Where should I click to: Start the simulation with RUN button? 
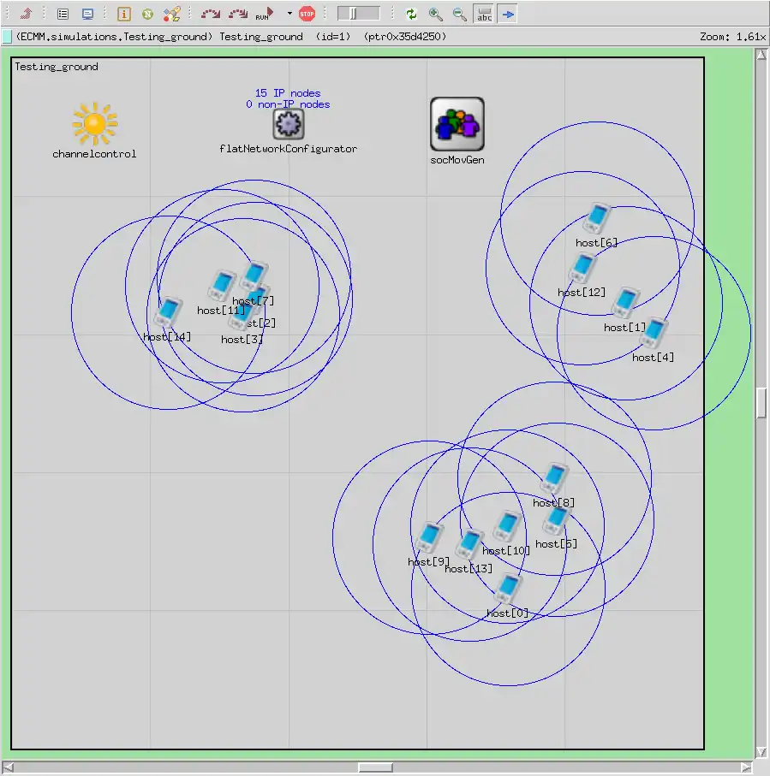click(265, 14)
